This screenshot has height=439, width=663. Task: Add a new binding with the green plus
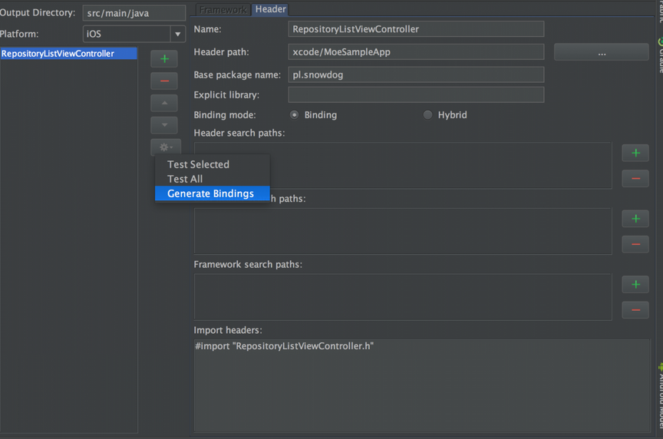coord(164,59)
